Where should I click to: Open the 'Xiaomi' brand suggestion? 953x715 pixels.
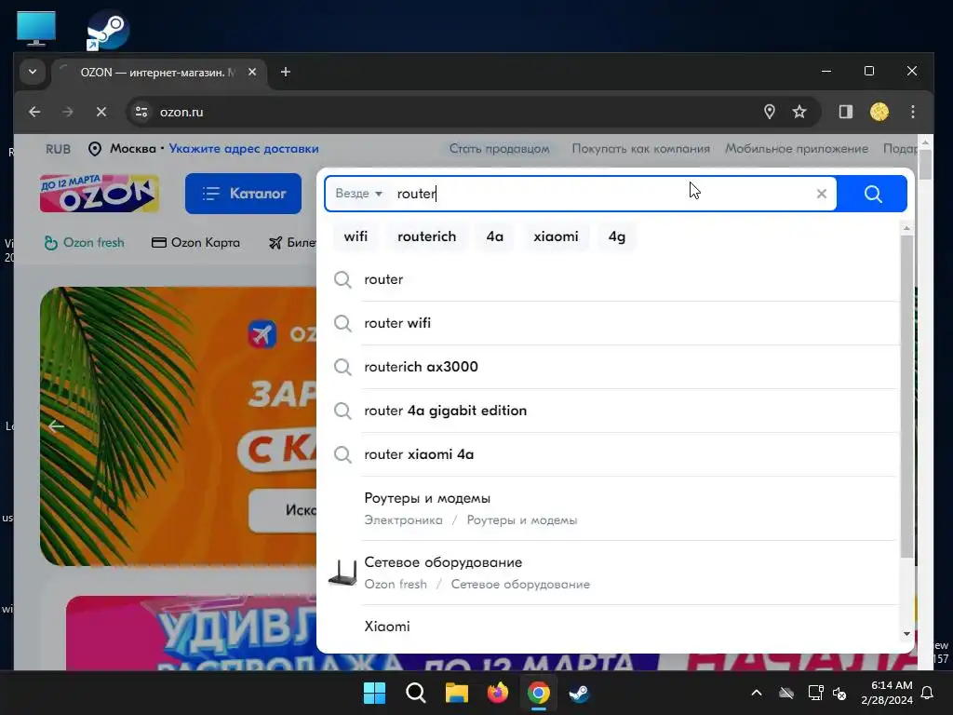tap(614, 627)
